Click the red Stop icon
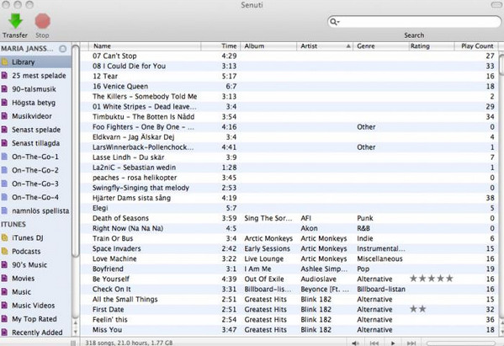Screen dimensions: 504x346 tap(42, 21)
